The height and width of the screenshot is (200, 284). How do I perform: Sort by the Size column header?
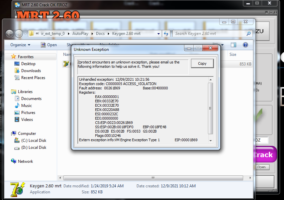(233, 54)
